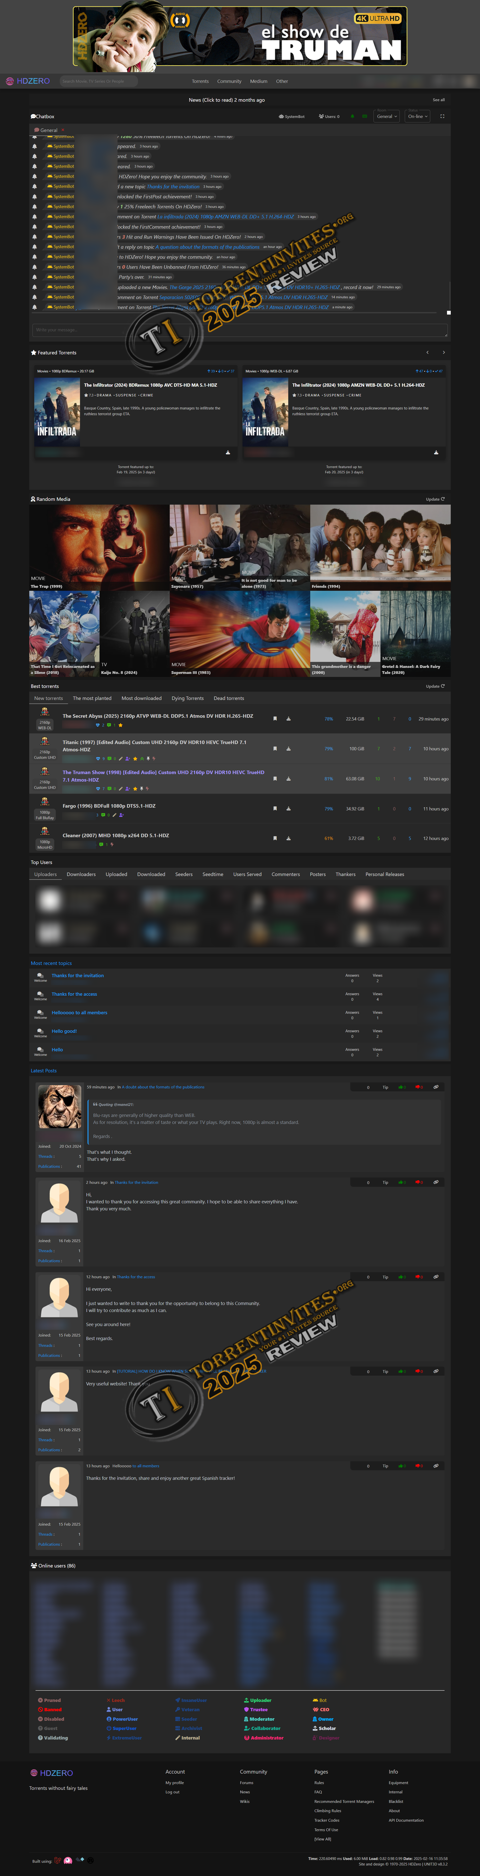Download The Infiltrator BDRemux featured torrent
This screenshot has width=480, height=1876.
point(228,452)
